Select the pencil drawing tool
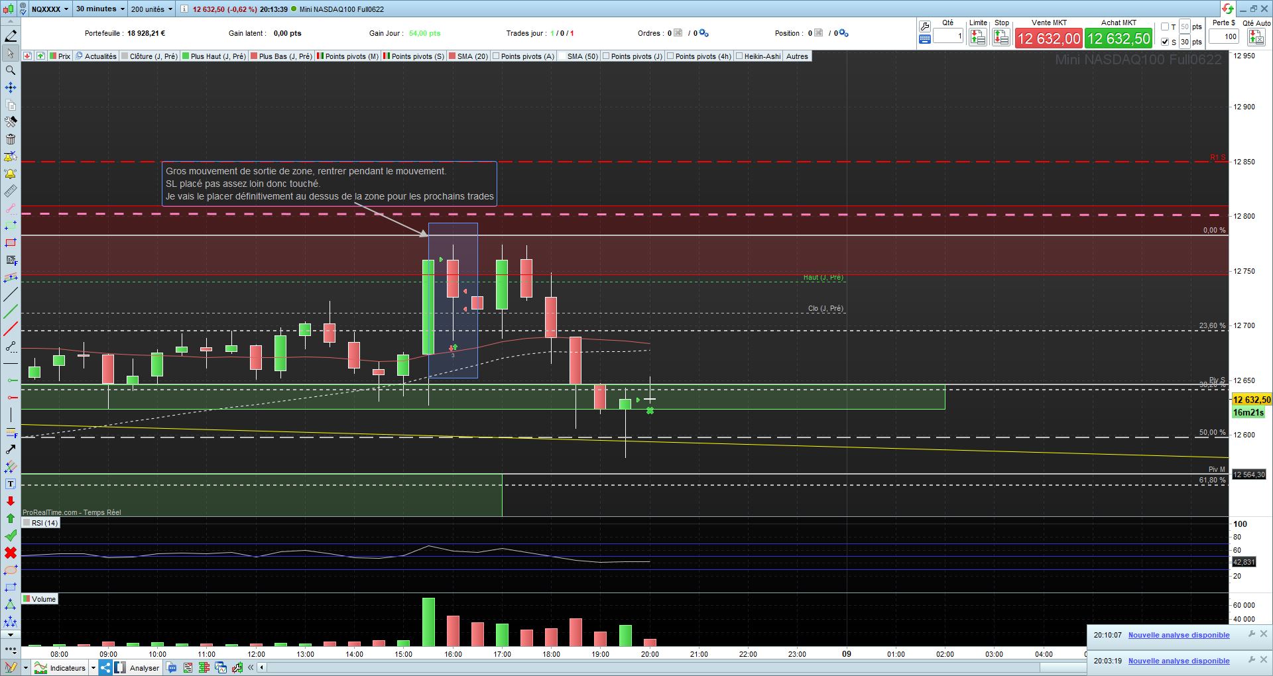 (11, 36)
